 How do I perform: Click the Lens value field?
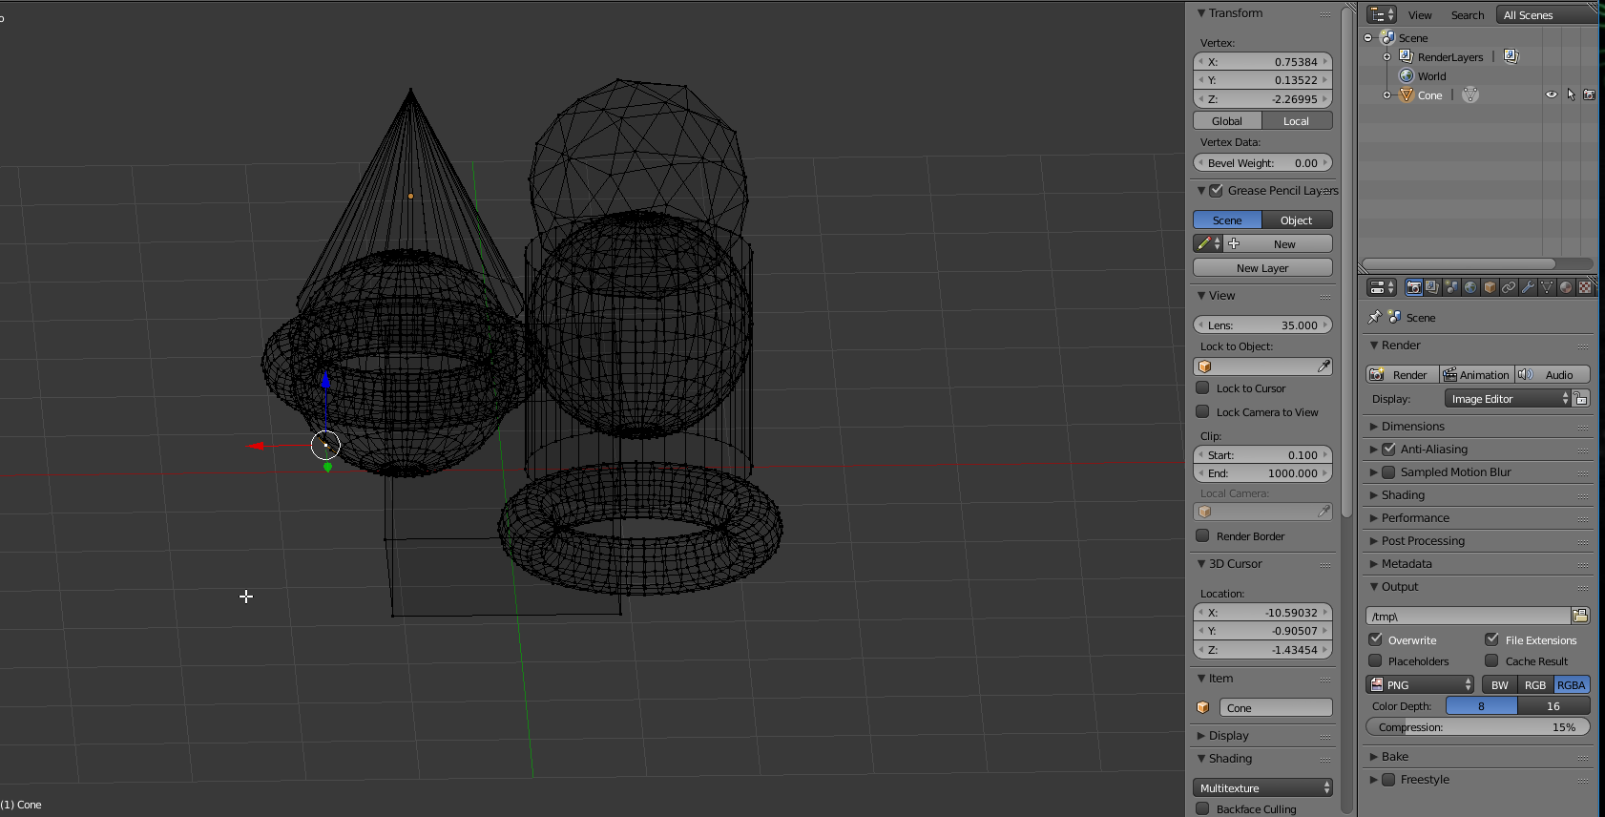point(1262,325)
